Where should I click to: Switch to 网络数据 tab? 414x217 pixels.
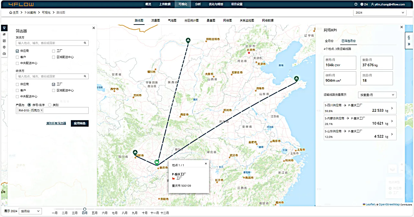click(x=268, y=20)
